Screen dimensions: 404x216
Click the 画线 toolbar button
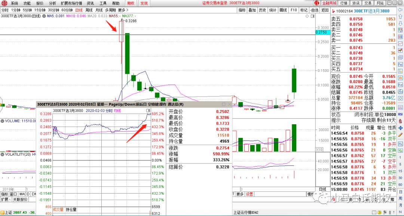(283, 10)
